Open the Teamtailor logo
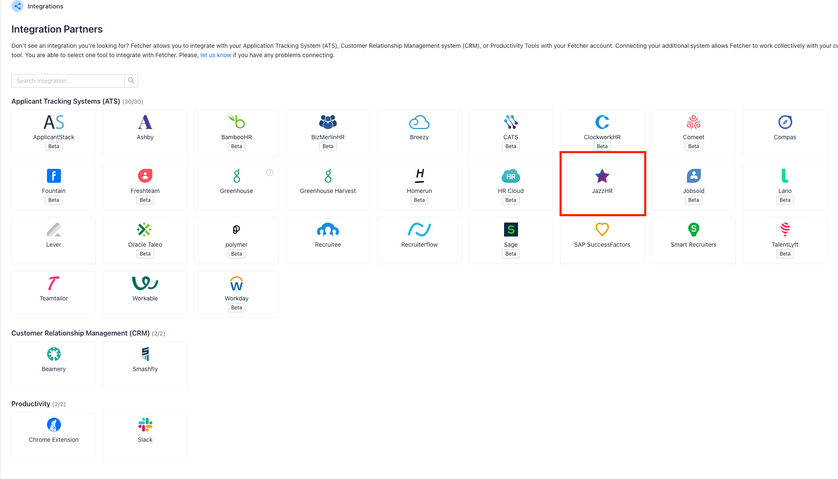Viewport: 838px width, 479px height. (54, 283)
